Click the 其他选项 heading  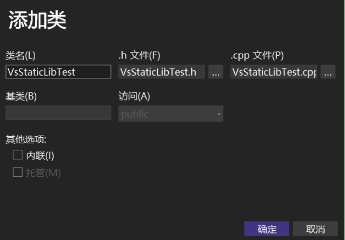pos(26,139)
